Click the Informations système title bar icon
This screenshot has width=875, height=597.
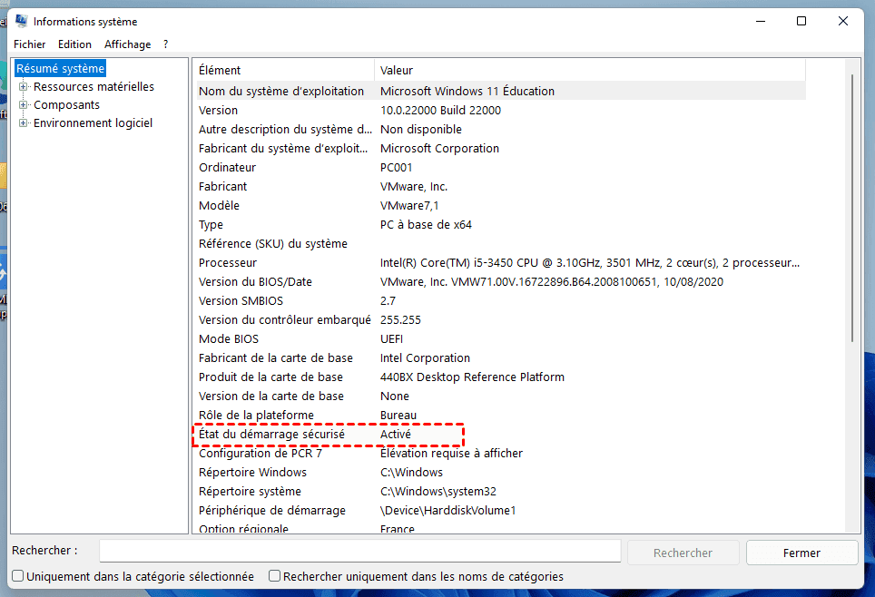pos(22,21)
